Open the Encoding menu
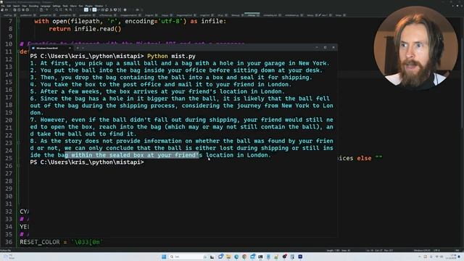 click(34, 6)
